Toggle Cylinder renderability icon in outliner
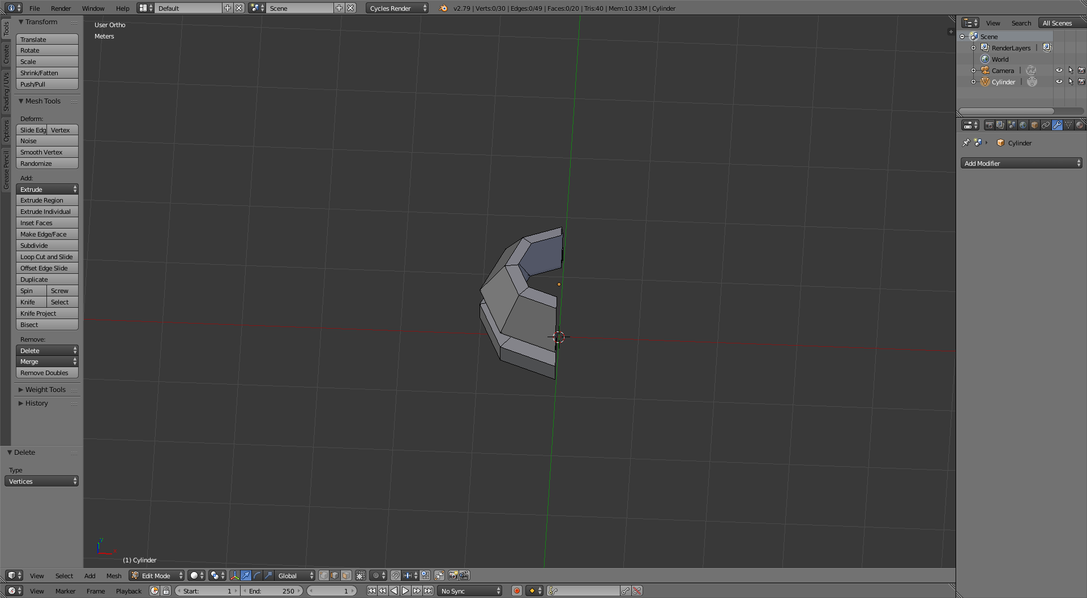The height and width of the screenshot is (598, 1087). (1081, 82)
